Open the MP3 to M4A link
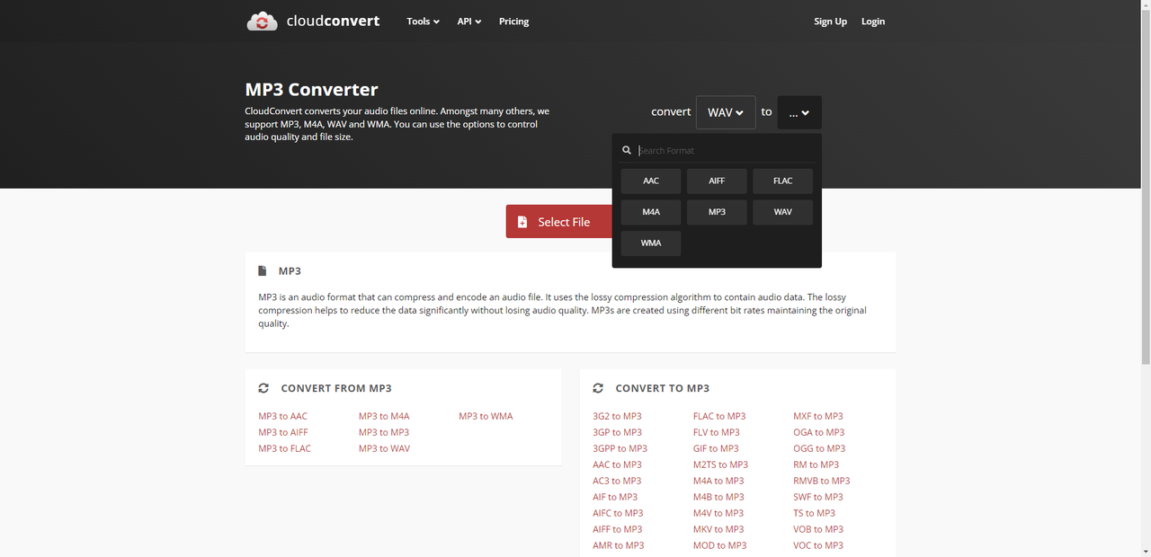The width and height of the screenshot is (1151, 557). (384, 416)
